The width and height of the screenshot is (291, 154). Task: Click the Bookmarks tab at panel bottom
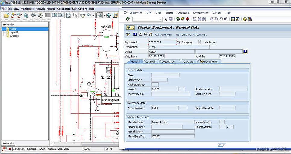[8, 143]
